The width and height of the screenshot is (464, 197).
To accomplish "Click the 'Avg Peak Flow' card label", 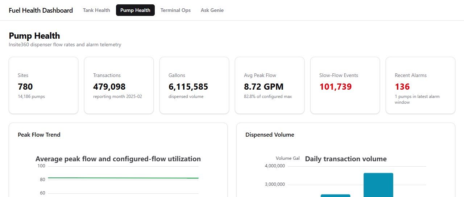I will 260,76.
